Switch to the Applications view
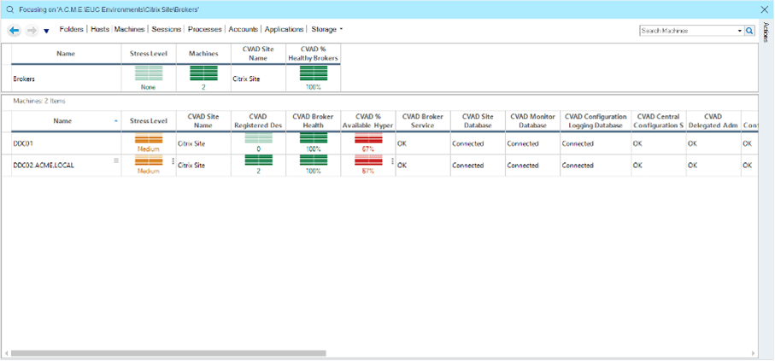The height and width of the screenshot is (361, 775). (x=285, y=29)
